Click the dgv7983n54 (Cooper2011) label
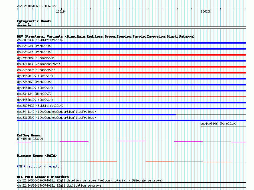The width and height of the screenshot is (254, 190). tap(37, 58)
